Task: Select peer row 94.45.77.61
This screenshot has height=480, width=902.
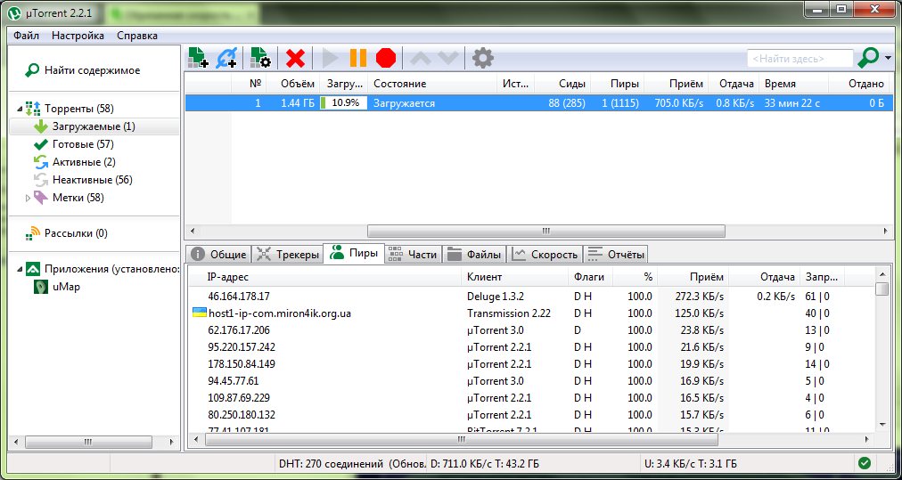Action: coord(532,380)
